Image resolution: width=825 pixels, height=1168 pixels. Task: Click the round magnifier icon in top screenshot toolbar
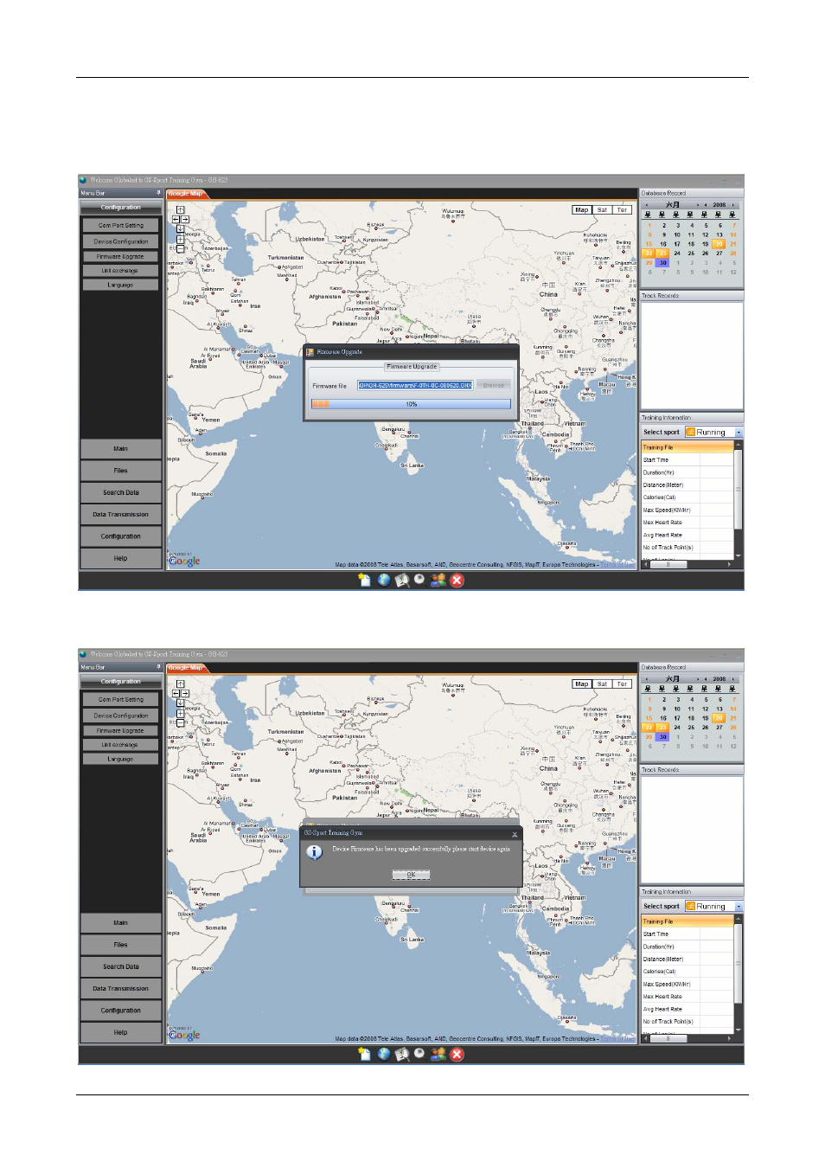pyautogui.click(x=419, y=579)
